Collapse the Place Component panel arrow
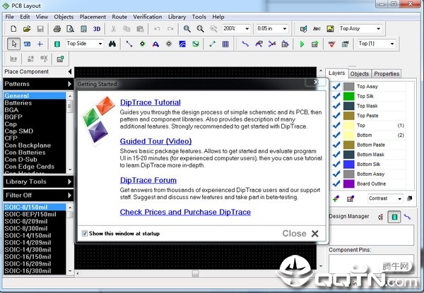The height and width of the screenshot is (293, 424). click(x=70, y=71)
